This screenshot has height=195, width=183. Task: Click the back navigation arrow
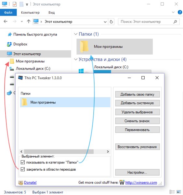click(6, 21)
